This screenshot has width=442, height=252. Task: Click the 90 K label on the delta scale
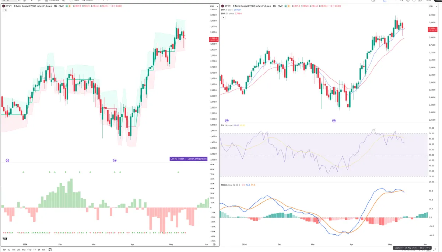pyautogui.click(x=212, y=165)
